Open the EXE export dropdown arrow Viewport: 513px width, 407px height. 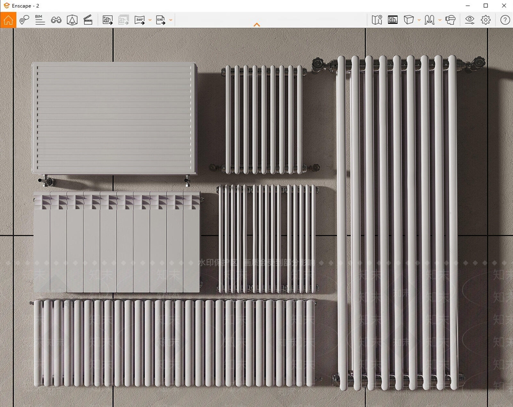pyautogui.click(x=171, y=20)
